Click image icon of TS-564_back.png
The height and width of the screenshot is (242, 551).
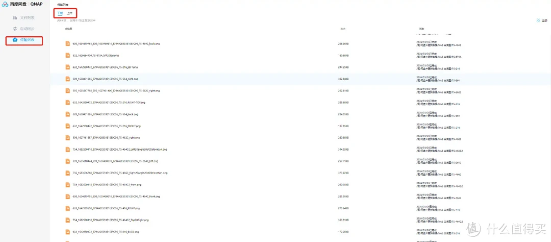[x=68, y=114]
